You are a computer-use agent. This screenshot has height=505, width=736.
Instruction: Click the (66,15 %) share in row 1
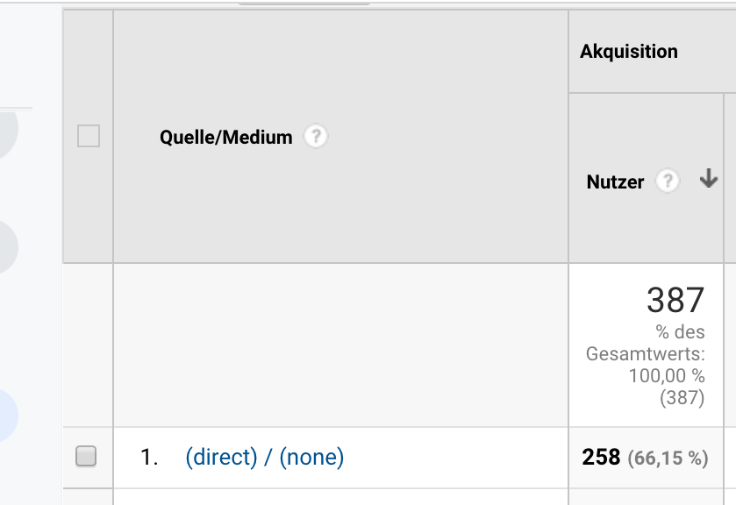(x=668, y=458)
